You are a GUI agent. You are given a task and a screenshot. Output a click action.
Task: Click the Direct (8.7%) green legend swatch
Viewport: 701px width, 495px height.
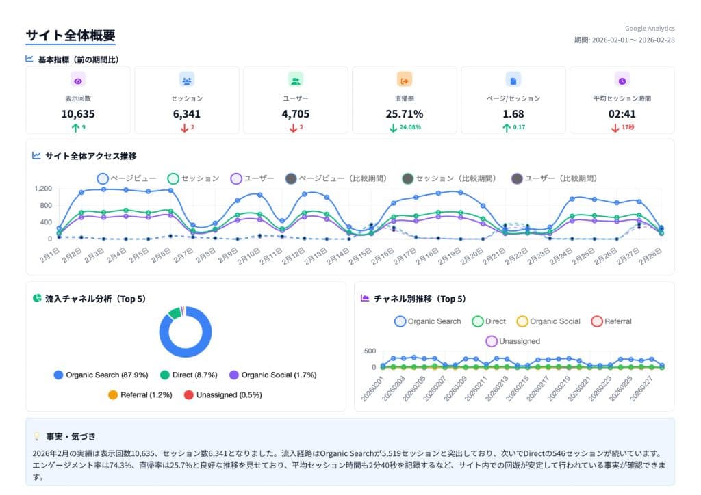point(164,375)
